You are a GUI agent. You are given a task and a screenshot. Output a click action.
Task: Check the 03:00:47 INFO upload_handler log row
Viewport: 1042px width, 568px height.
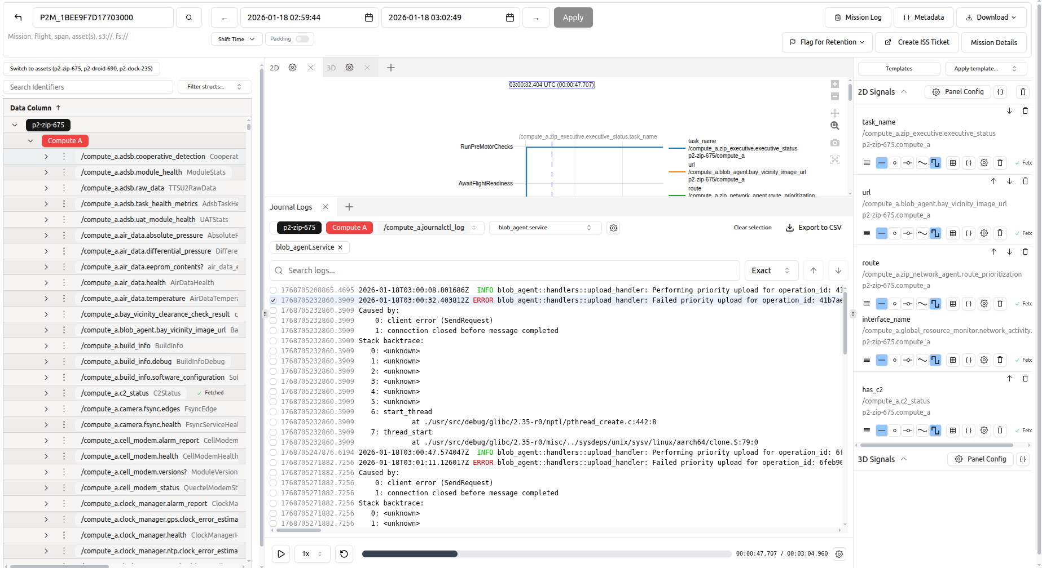point(273,452)
